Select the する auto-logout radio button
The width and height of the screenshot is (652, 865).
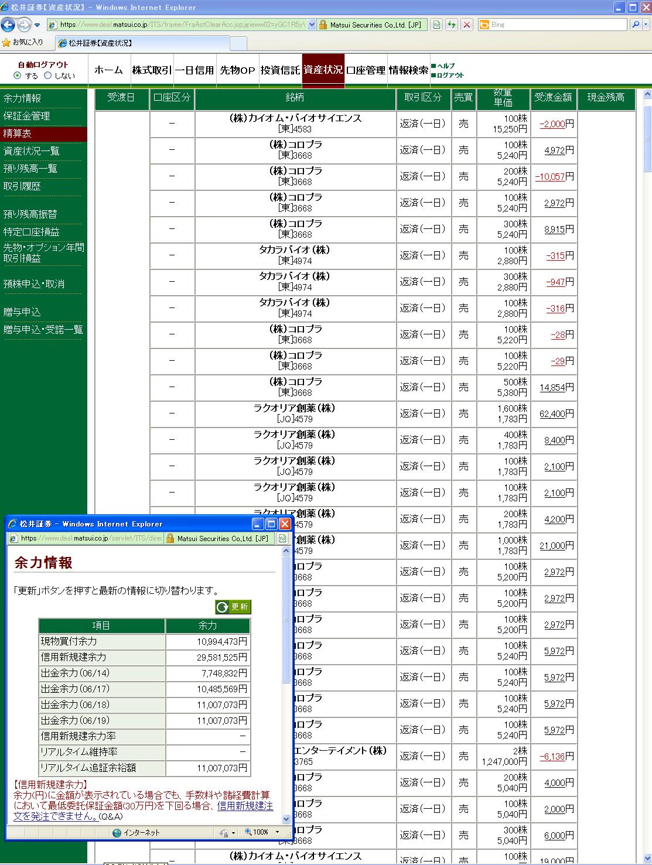click(18, 76)
